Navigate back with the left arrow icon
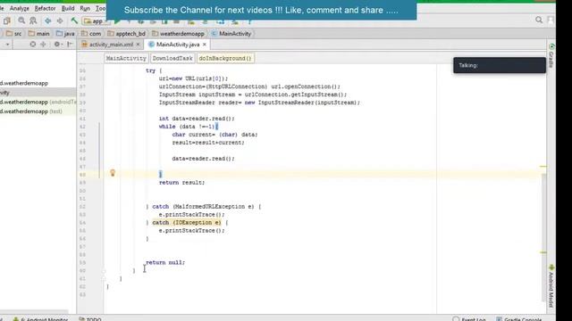572x321 pixels. pyautogui.click(x=47, y=21)
